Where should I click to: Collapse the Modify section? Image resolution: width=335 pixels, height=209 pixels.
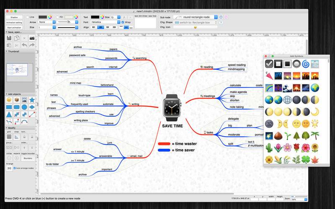pyautogui.click(x=6, y=128)
